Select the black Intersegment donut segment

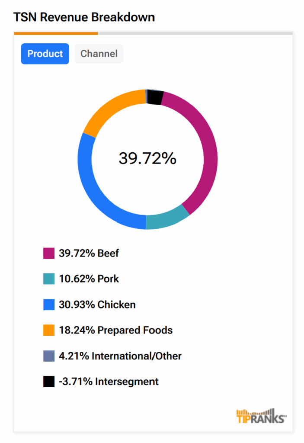155,97
